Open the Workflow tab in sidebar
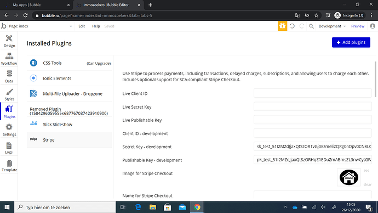Image resolution: width=378 pixels, height=213 pixels. point(9,59)
